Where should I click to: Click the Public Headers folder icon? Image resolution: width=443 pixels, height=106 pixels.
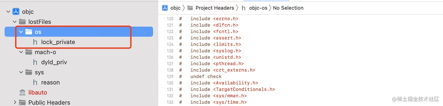click(x=22, y=102)
